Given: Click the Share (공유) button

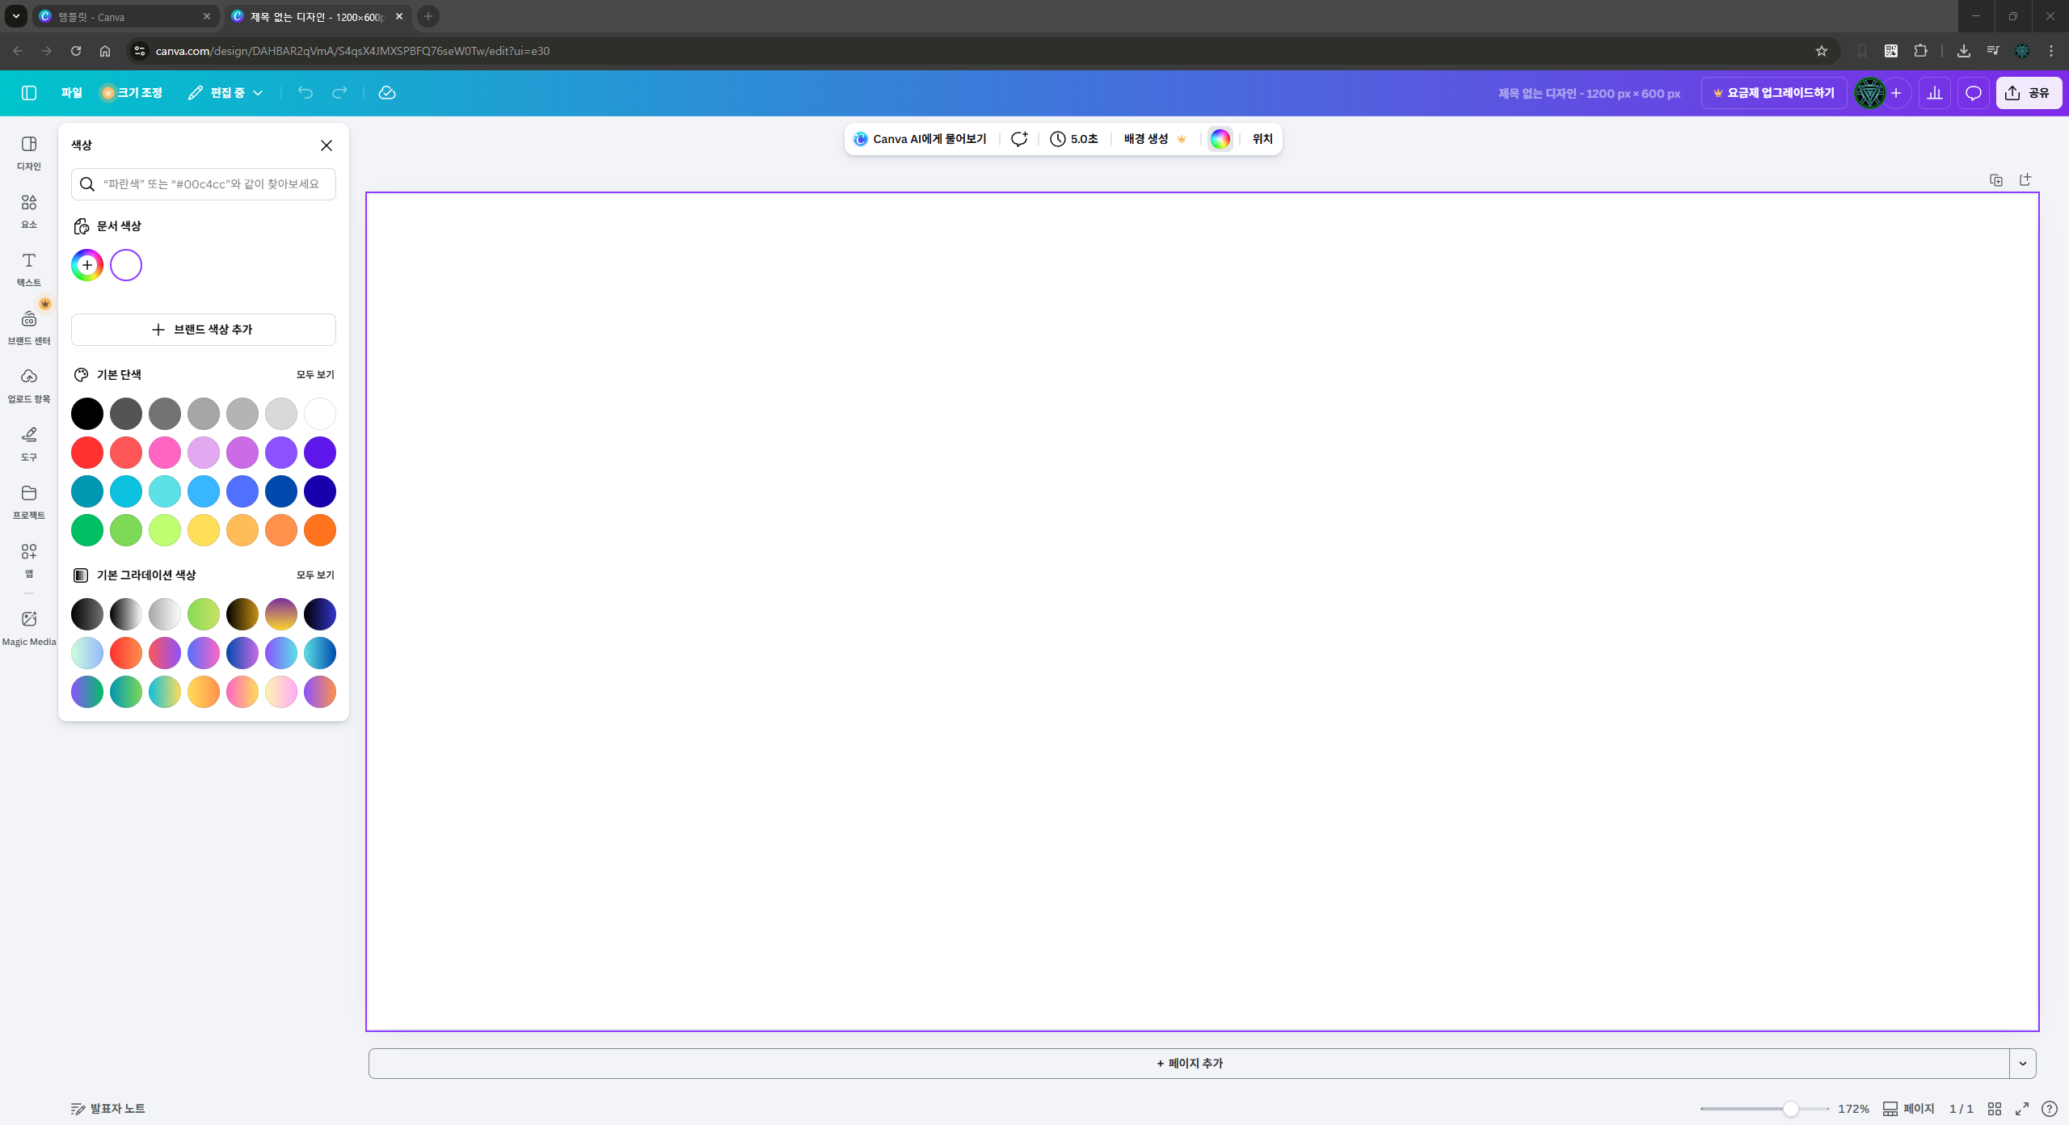Looking at the screenshot, I should [2029, 93].
